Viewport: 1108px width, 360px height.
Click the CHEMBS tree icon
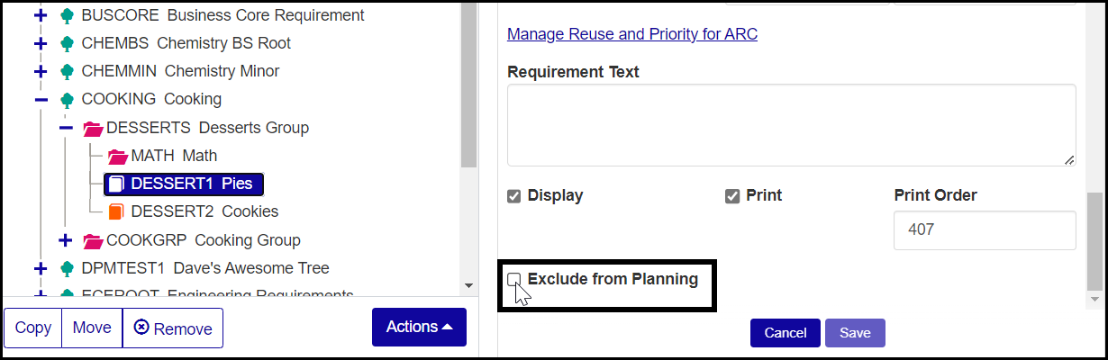tap(67, 43)
